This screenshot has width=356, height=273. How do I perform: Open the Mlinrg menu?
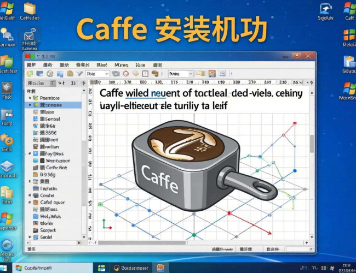click(x=121, y=65)
